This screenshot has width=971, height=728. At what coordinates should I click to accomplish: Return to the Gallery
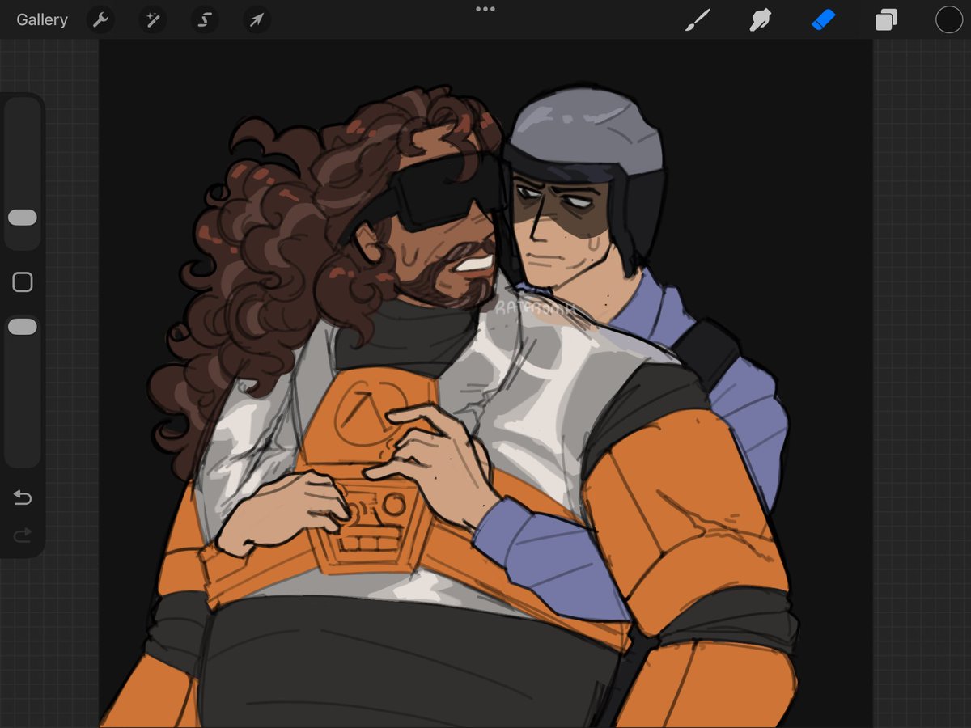[x=42, y=20]
